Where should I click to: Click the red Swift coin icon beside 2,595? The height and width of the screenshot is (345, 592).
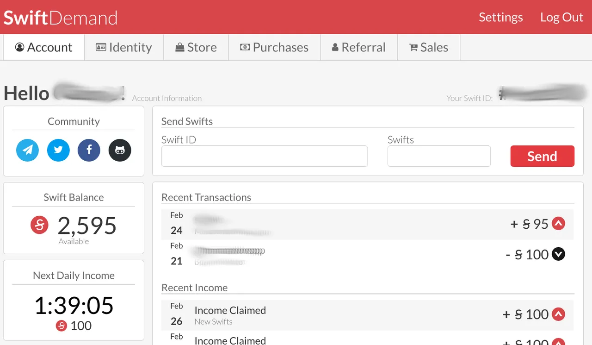[x=40, y=226]
